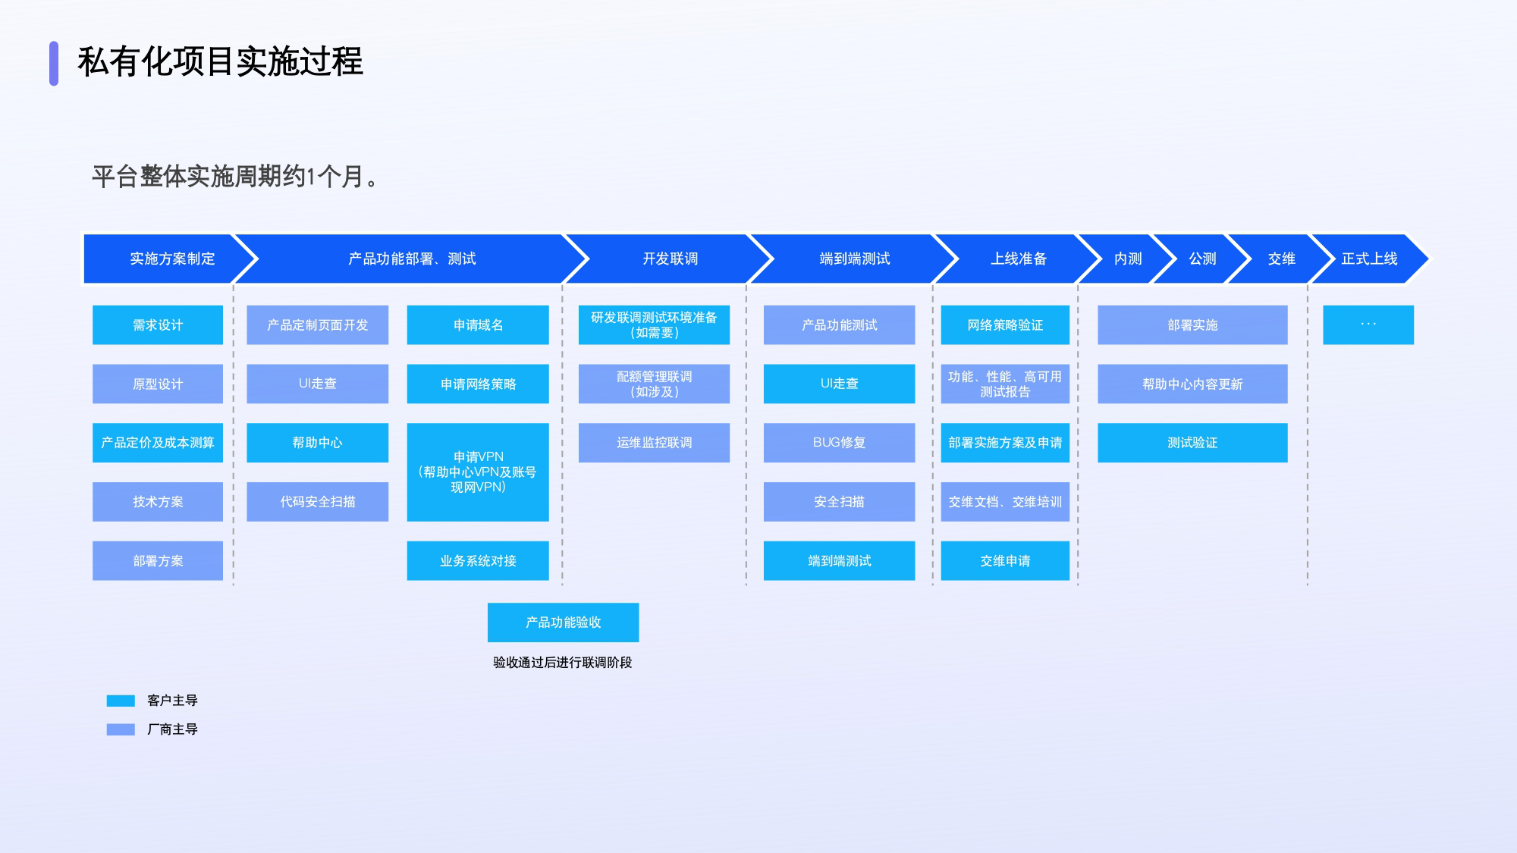
Task: Select the 申请网络策略 box
Action: (x=478, y=384)
